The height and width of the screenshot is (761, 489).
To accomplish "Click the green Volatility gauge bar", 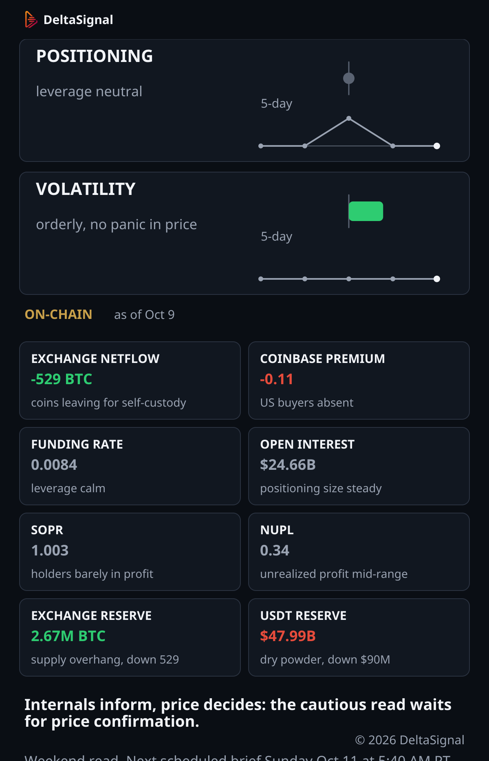I will 366,211.
